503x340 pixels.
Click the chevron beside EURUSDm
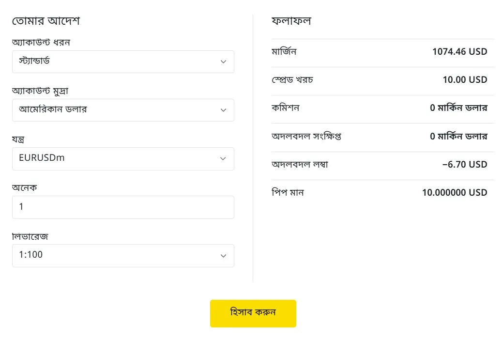[223, 158]
